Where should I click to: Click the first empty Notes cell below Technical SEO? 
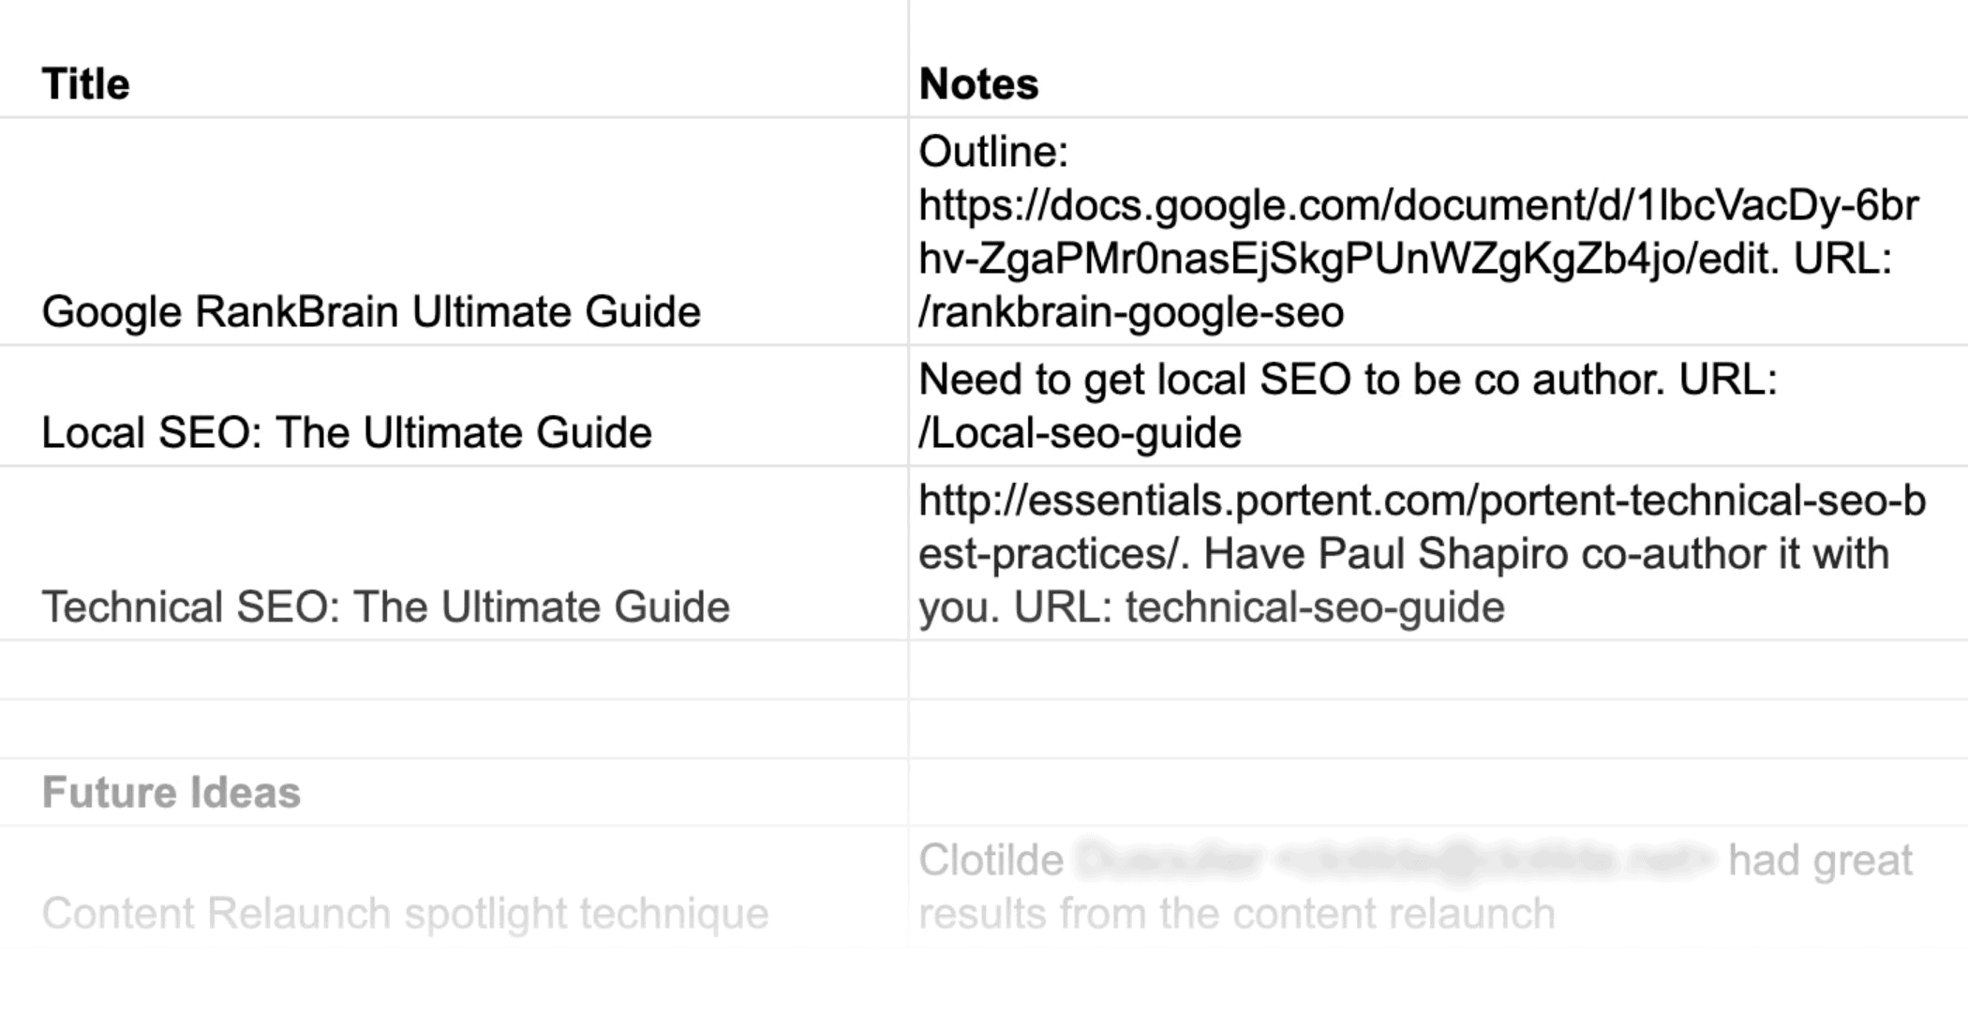click(1439, 670)
